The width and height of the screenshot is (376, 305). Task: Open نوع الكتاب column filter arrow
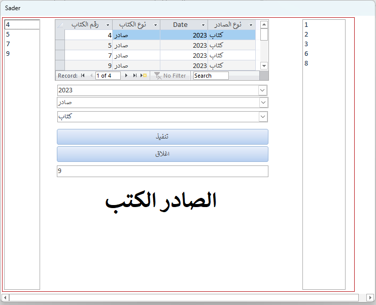click(155, 25)
